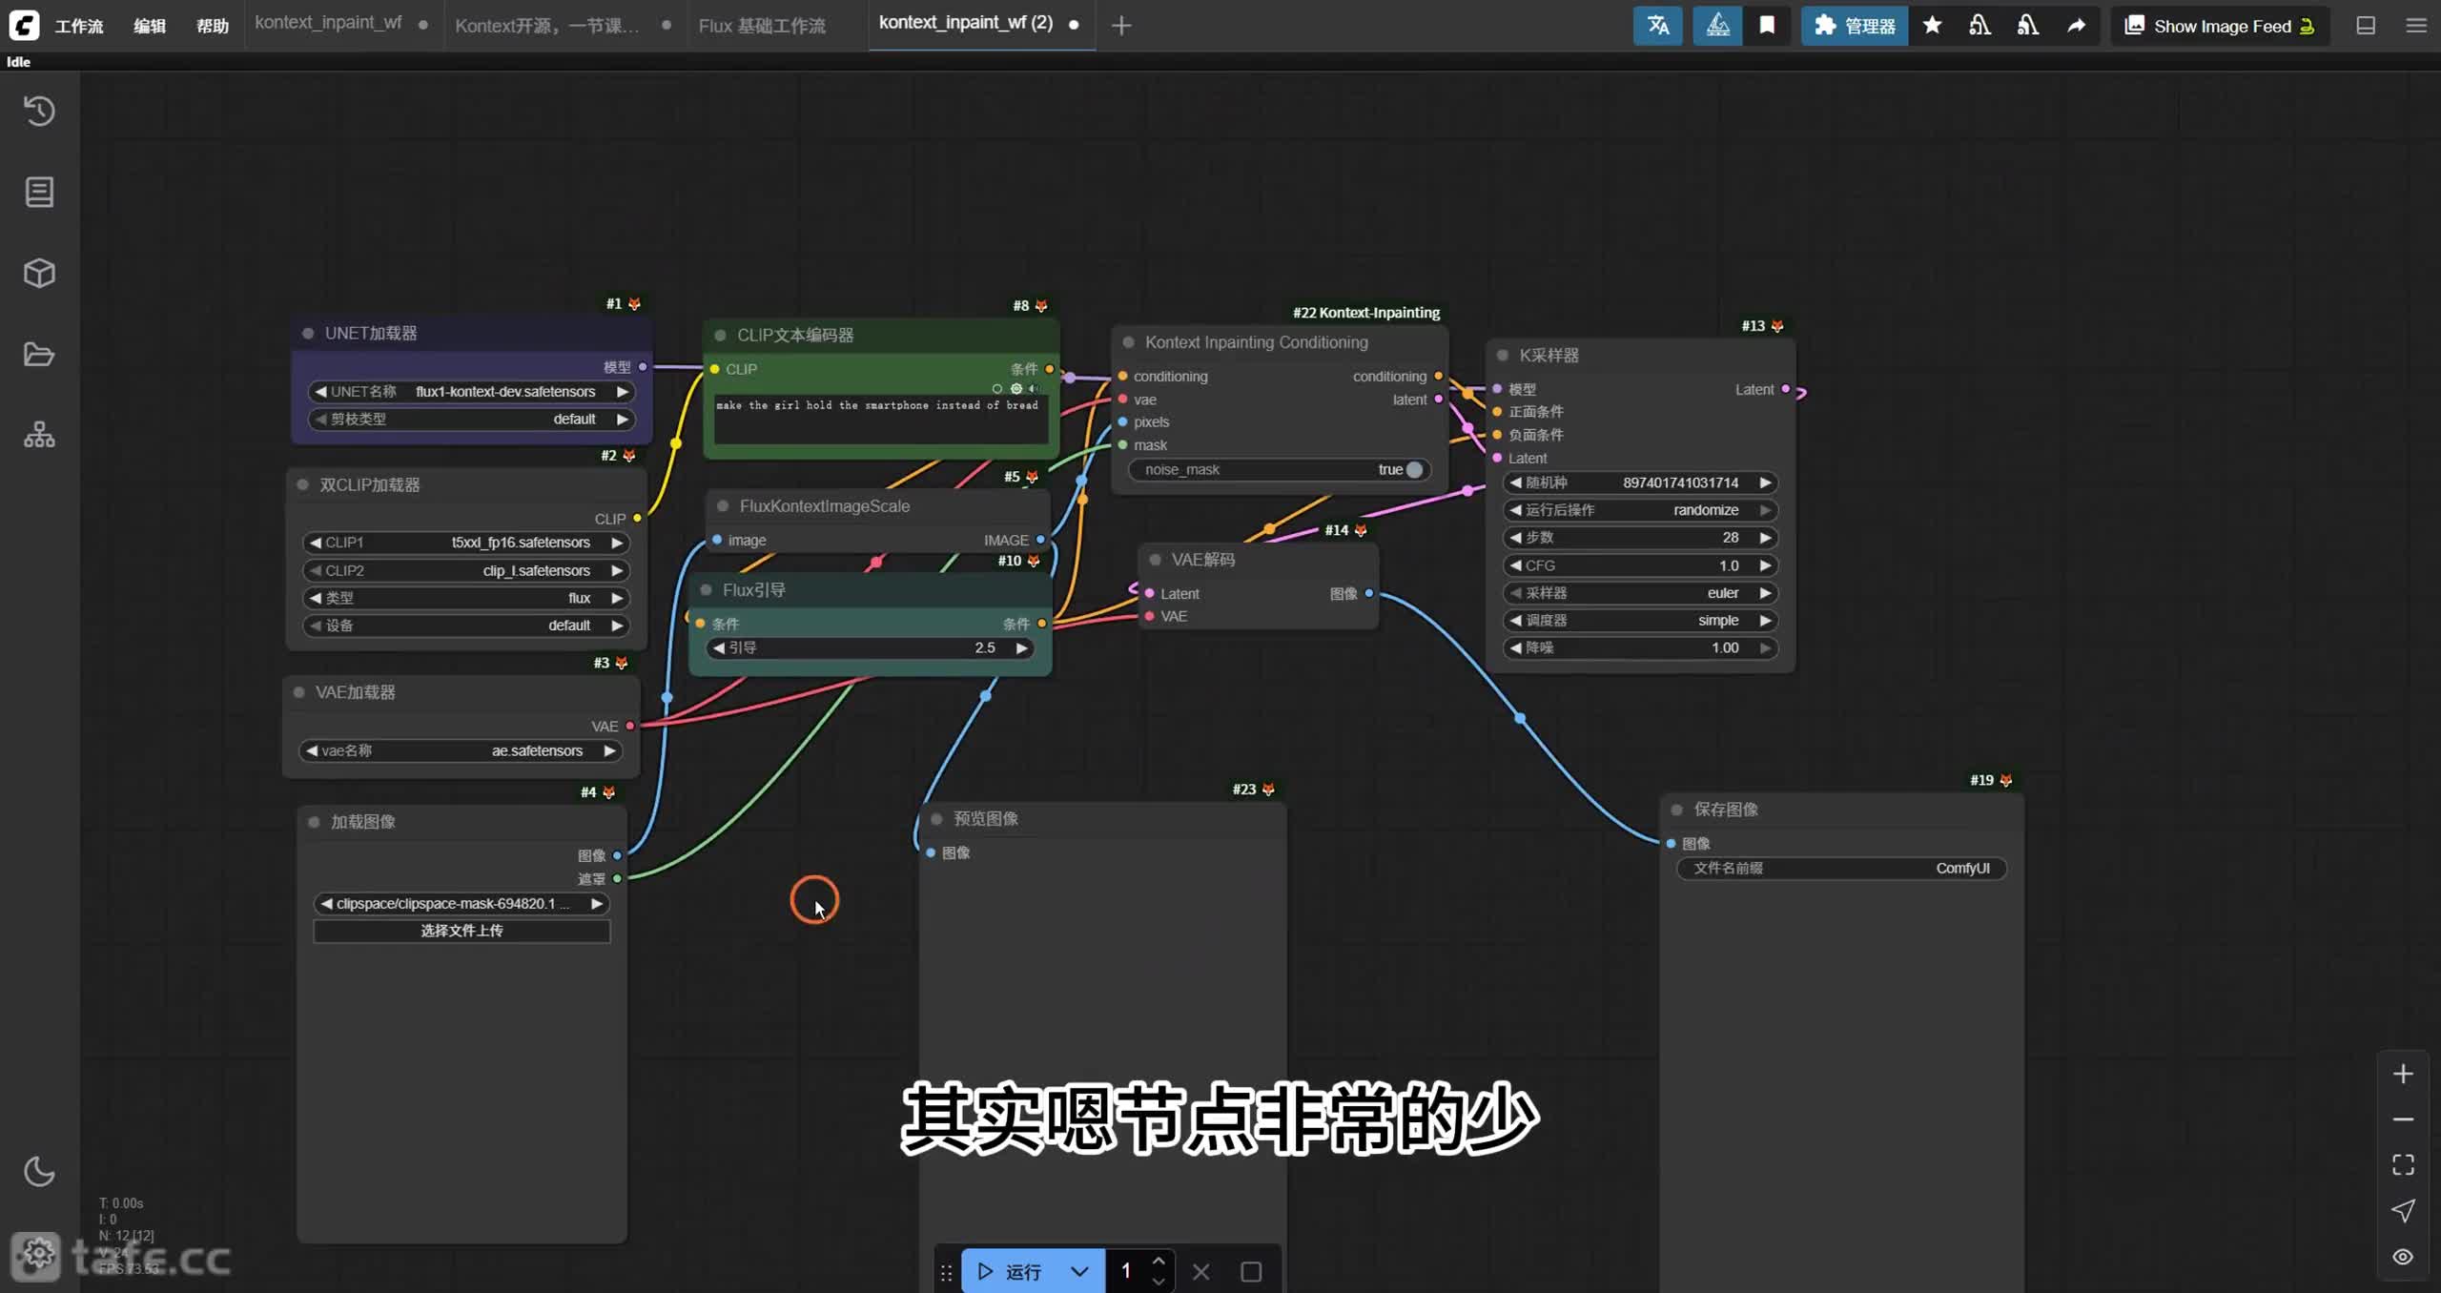The width and height of the screenshot is (2441, 1293).
Task: Click the paper-plane navigation icon
Action: click(2403, 1211)
